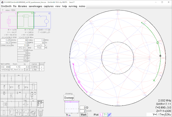Select the T1 transmission line block

pos(26,20)
